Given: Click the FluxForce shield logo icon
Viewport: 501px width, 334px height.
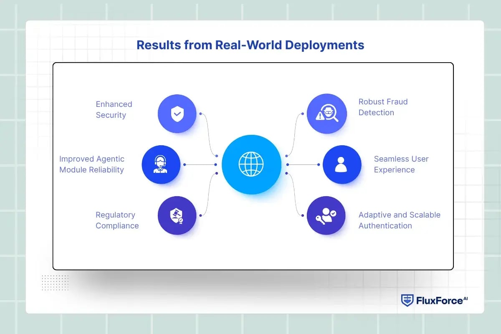Looking at the screenshot, I should [x=407, y=300].
